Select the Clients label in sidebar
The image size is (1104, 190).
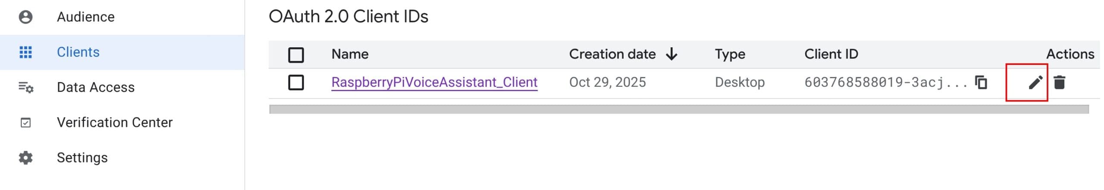tap(78, 52)
